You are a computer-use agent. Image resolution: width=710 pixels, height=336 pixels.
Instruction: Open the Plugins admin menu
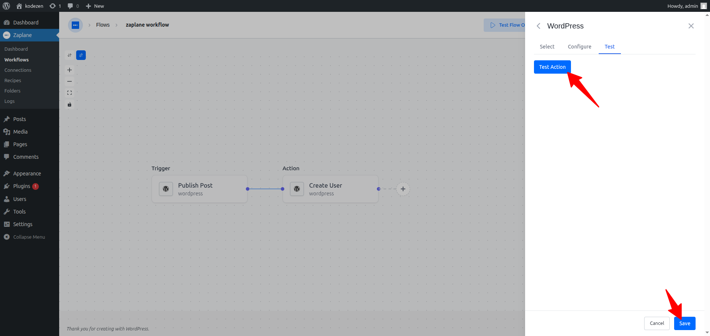click(x=22, y=186)
